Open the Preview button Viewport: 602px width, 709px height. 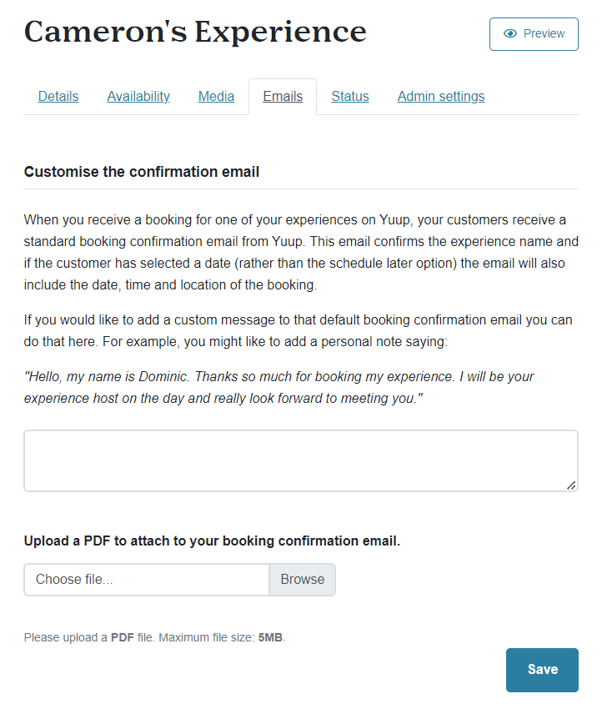[x=534, y=34]
